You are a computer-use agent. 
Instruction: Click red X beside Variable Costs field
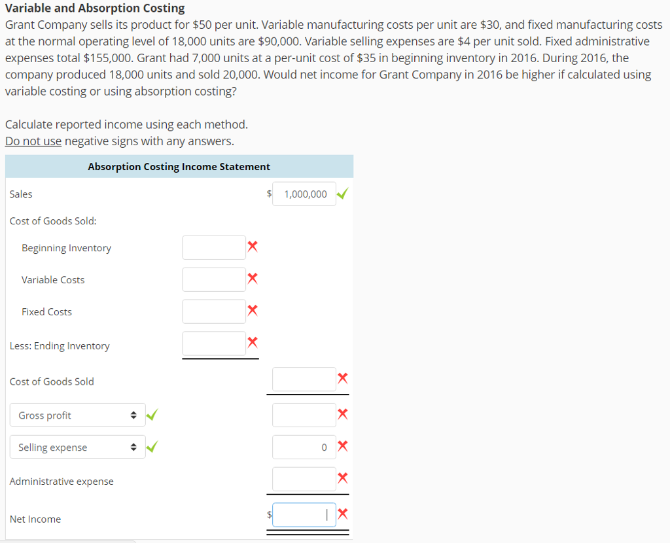click(x=253, y=278)
